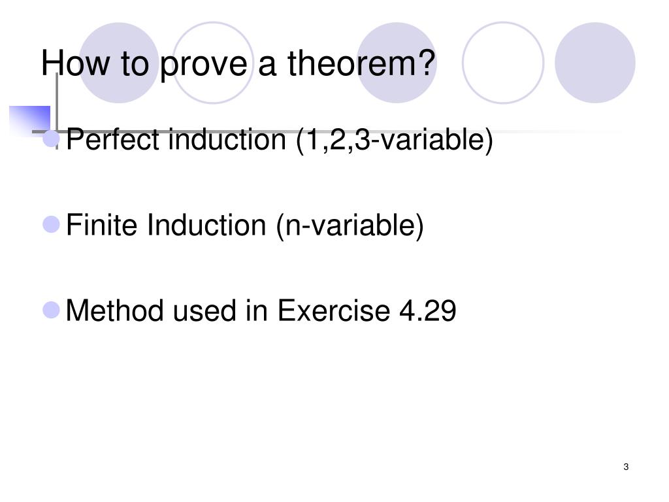
Task: Click the vertical gray line beside the title
Action: point(57,103)
